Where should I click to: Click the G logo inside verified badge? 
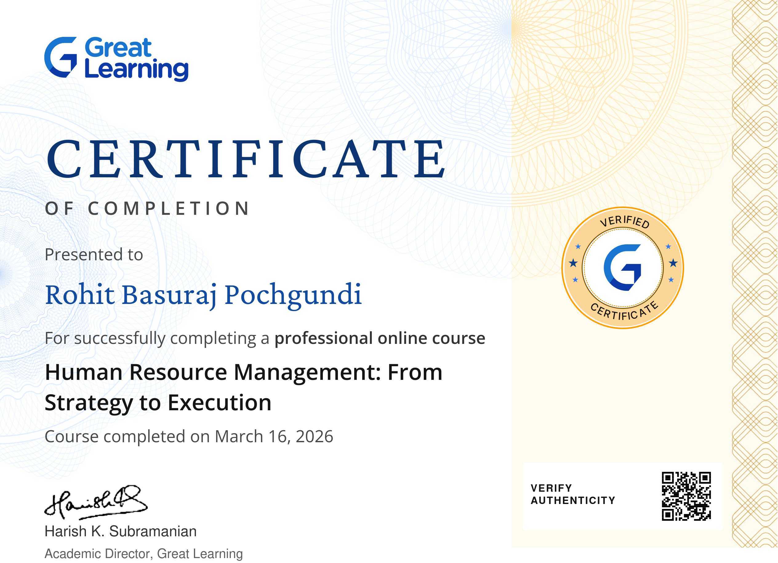click(x=622, y=267)
